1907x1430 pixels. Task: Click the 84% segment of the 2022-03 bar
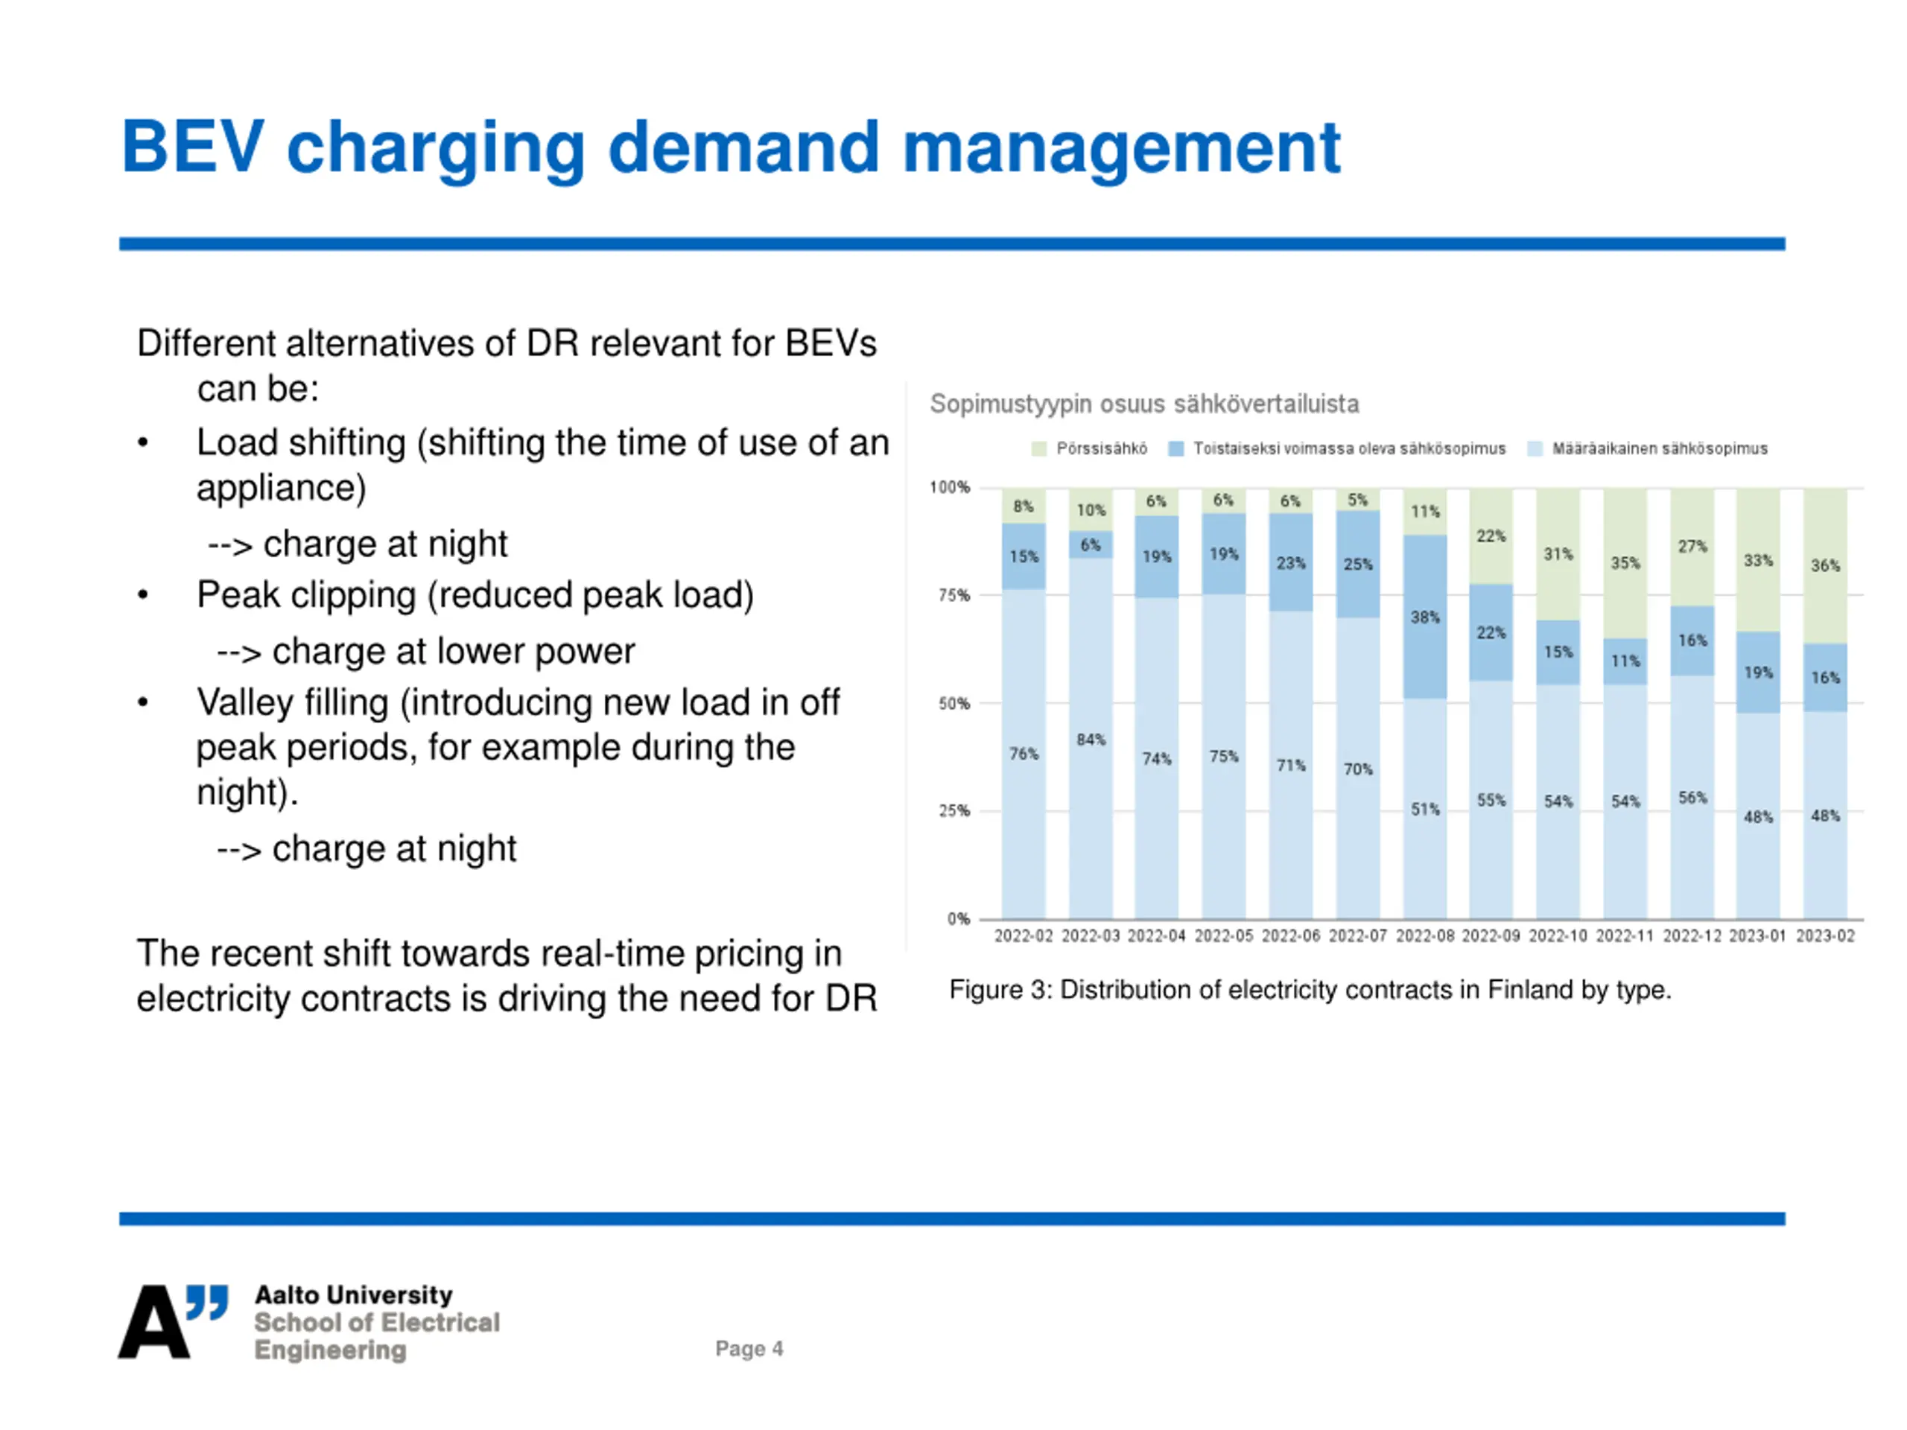point(1091,739)
